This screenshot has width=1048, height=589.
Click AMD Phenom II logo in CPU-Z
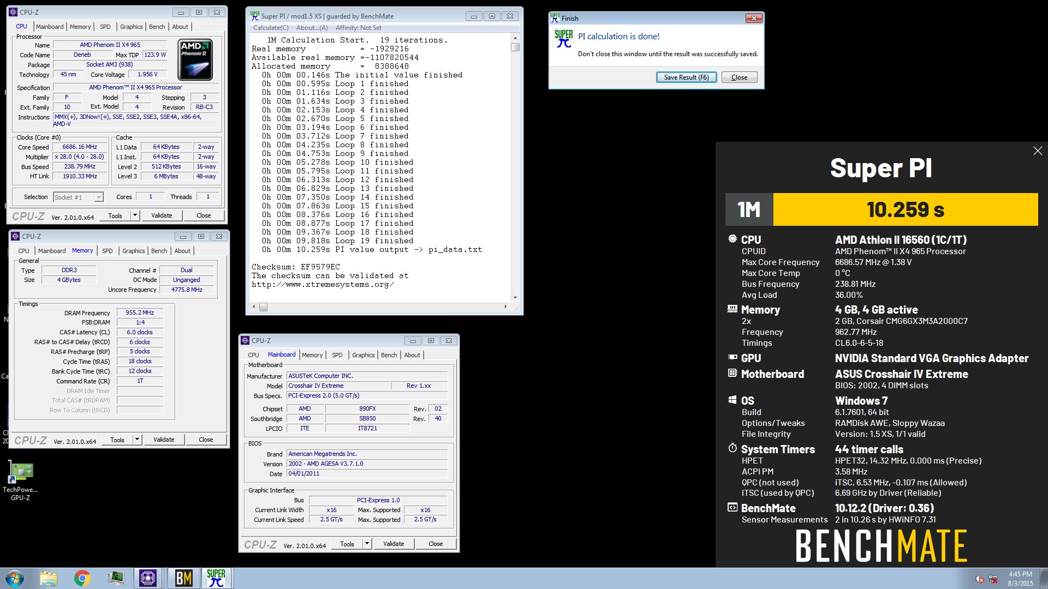click(x=195, y=59)
